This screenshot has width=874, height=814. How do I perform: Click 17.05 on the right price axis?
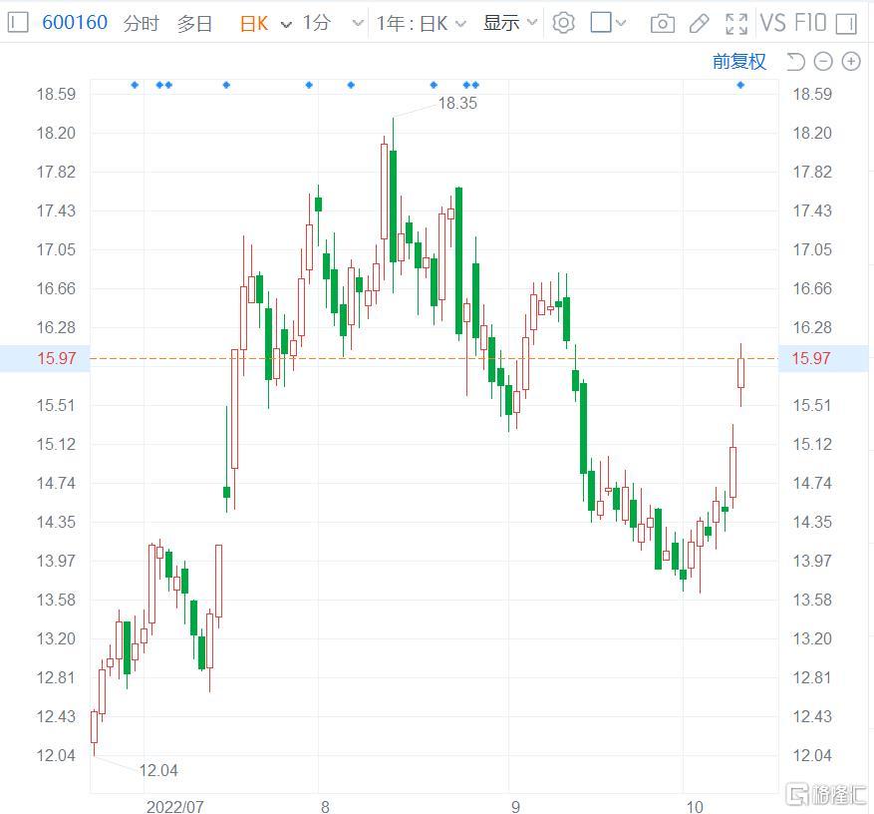pyautogui.click(x=812, y=249)
